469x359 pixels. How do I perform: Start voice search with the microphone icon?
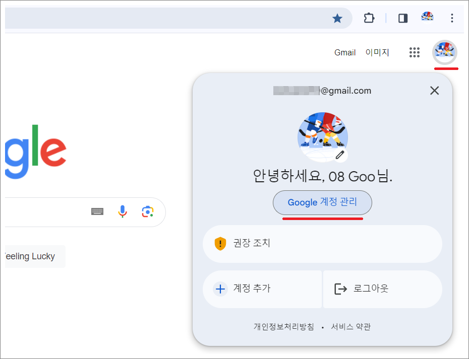(122, 212)
